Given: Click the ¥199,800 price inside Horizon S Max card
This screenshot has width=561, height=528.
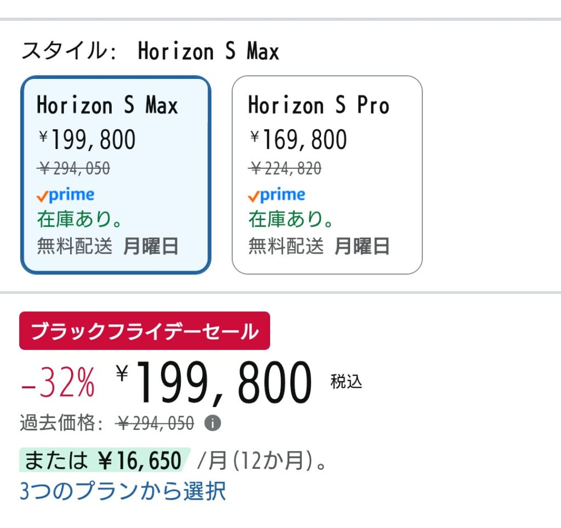Looking at the screenshot, I should 87,140.
